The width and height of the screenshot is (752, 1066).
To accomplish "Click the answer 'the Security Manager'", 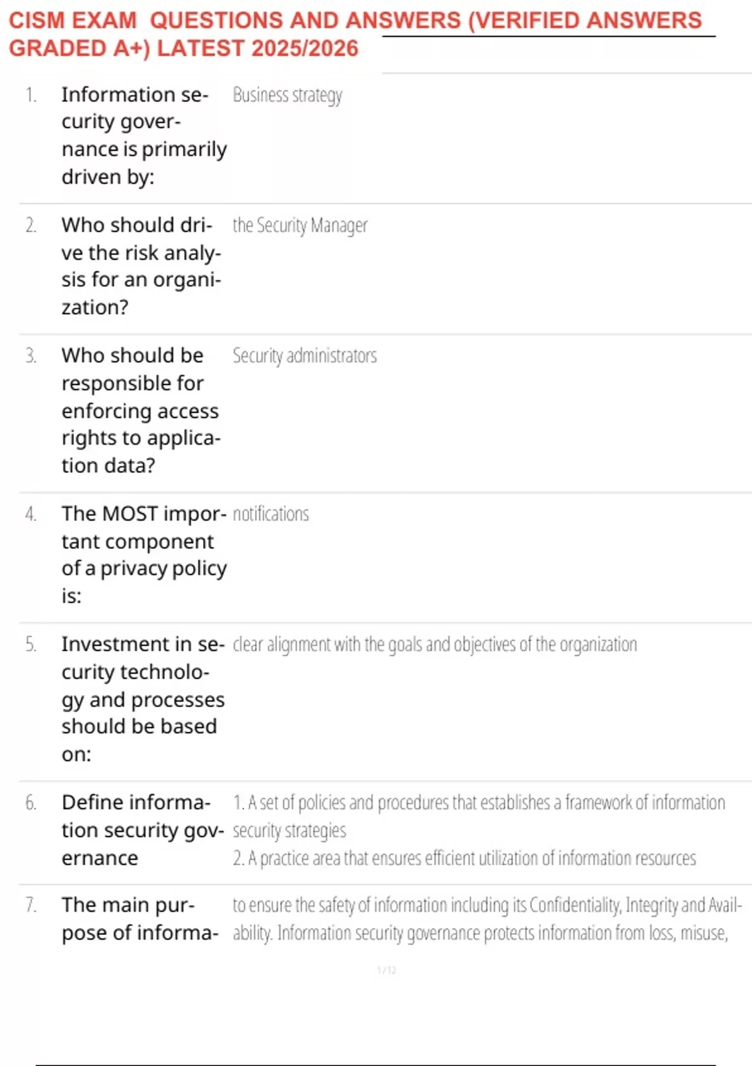I will coord(300,225).
